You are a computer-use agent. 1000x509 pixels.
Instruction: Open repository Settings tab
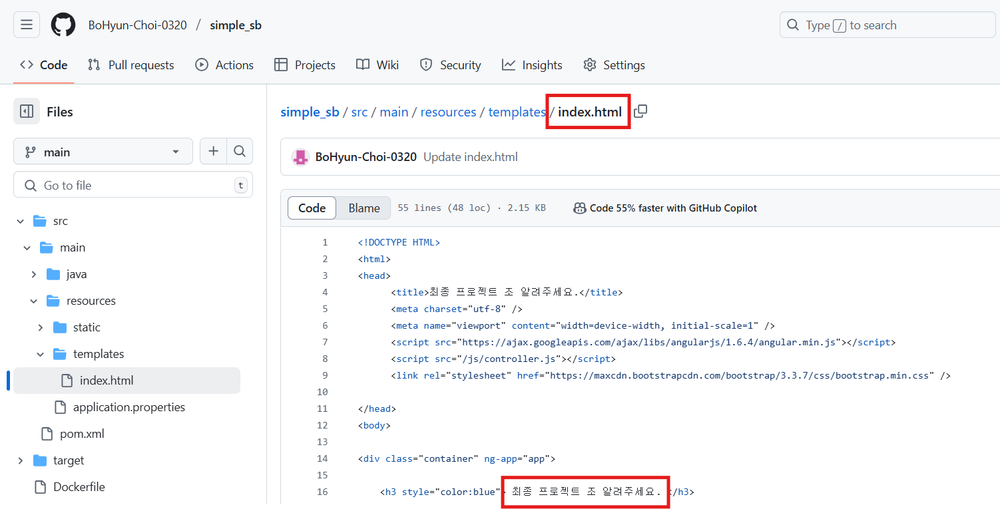614,65
